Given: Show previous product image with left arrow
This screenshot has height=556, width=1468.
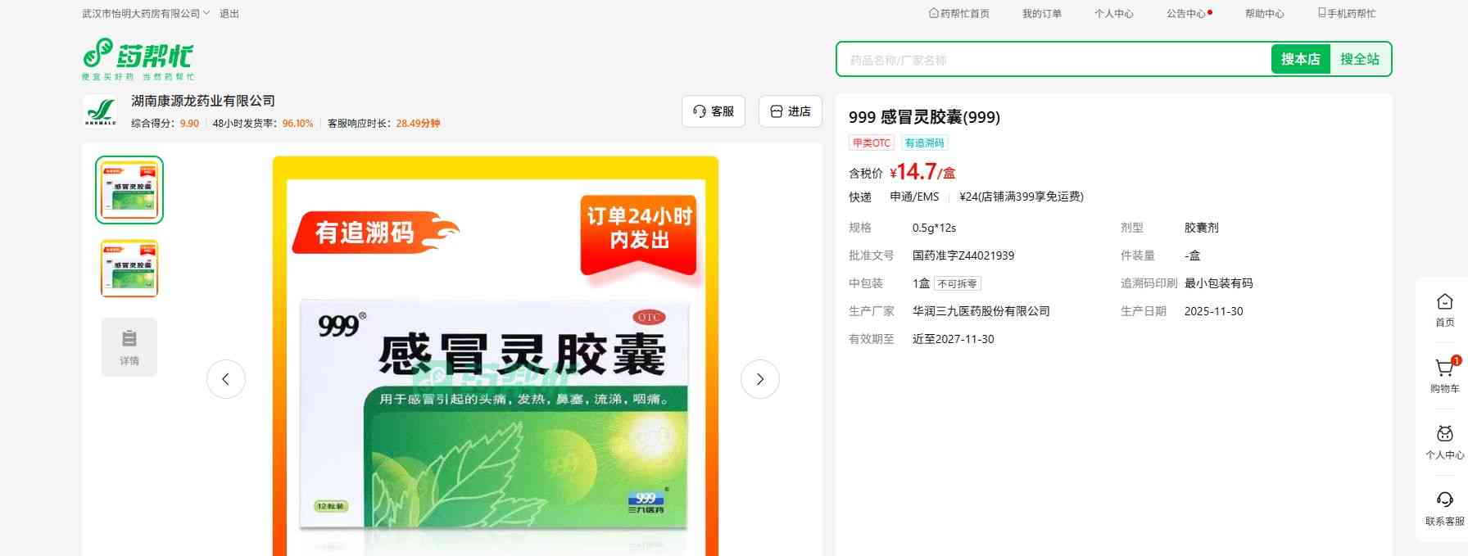Looking at the screenshot, I should (x=226, y=379).
